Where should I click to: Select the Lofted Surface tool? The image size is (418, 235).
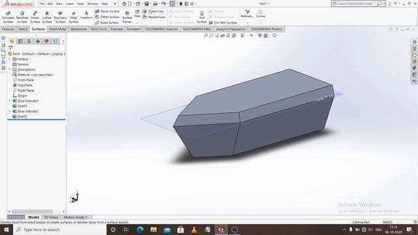click(x=46, y=17)
